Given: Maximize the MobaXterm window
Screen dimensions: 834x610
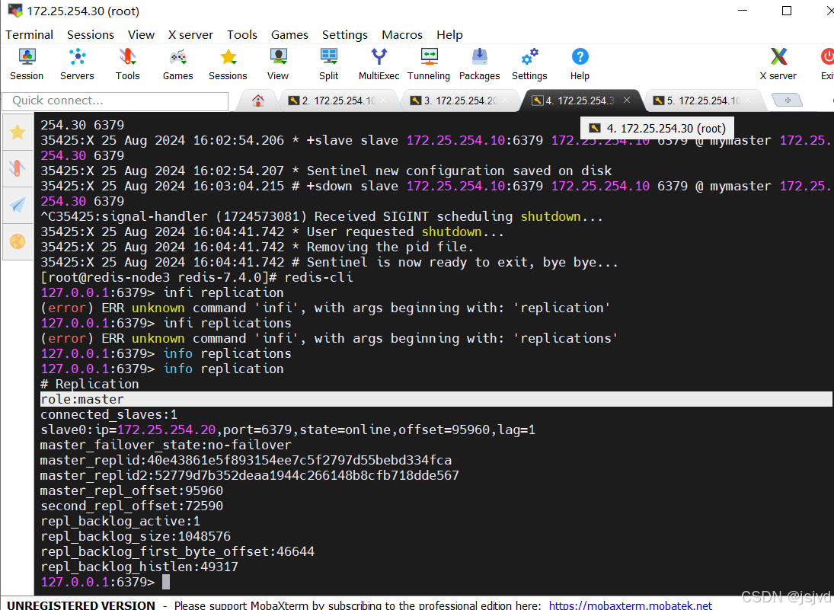Looking at the screenshot, I should [x=787, y=11].
